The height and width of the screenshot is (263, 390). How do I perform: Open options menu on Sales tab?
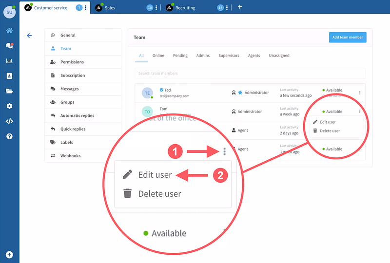click(x=156, y=8)
